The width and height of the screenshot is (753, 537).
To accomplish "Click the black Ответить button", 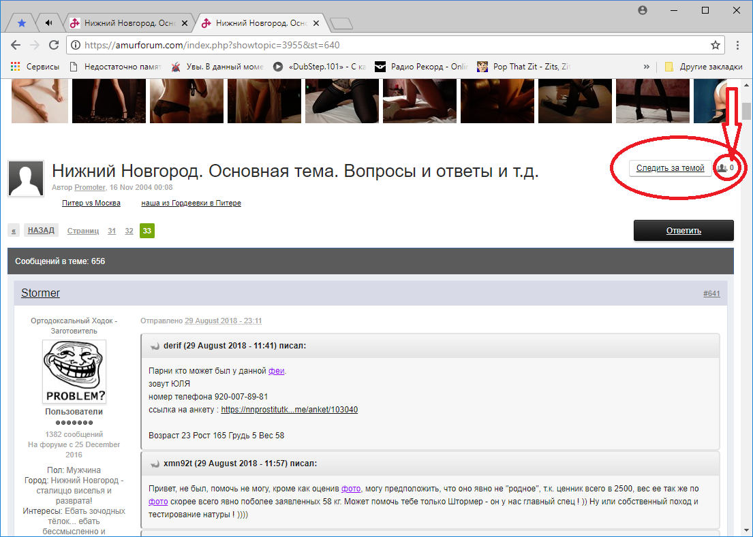I will [683, 231].
